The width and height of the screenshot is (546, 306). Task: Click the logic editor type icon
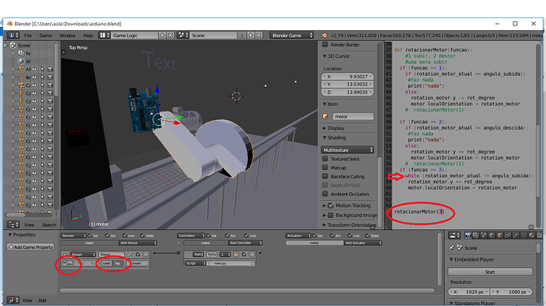coord(13,300)
